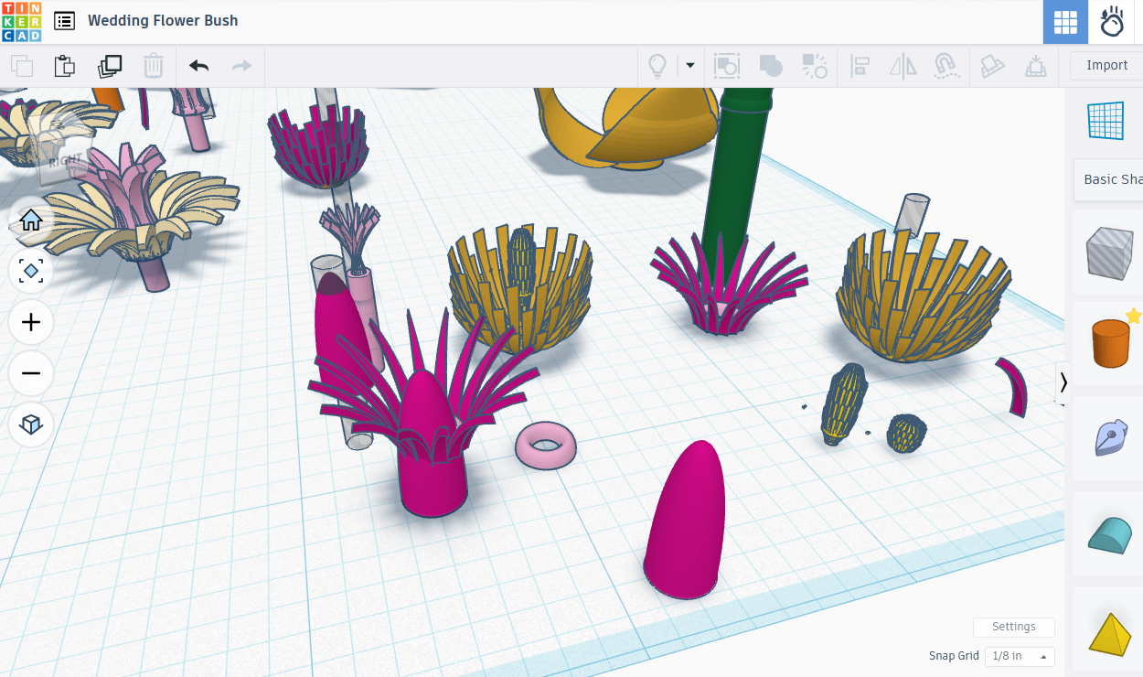Open the design list menu icon

64,21
